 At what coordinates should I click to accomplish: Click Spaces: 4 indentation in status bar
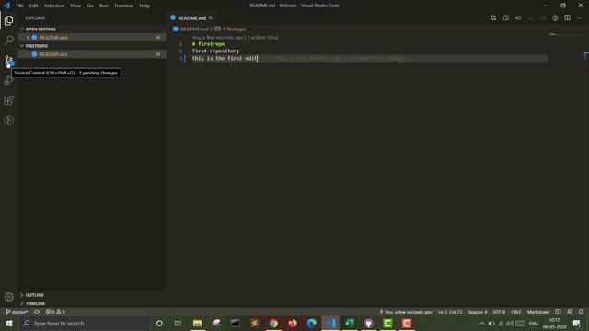coord(477,312)
